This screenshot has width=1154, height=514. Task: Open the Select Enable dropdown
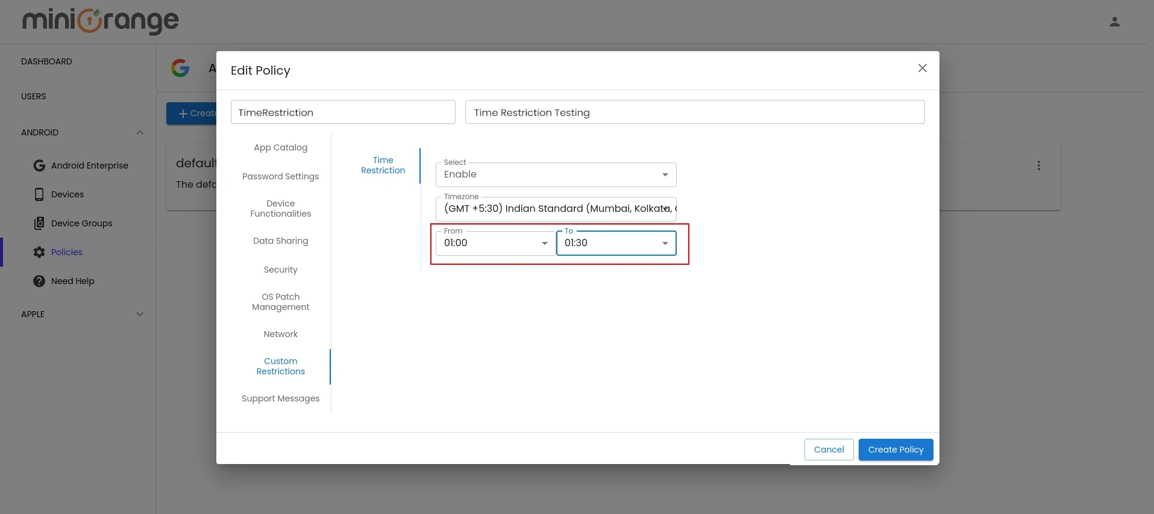click(x=556, y=175)
